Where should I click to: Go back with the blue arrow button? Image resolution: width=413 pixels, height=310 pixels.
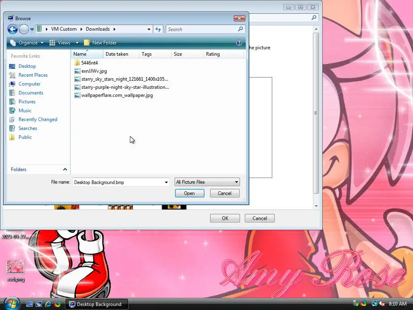point(13,29)
